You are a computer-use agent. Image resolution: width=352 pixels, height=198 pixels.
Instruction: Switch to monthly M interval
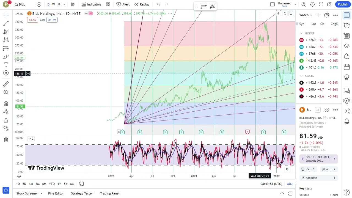point(59,4)
